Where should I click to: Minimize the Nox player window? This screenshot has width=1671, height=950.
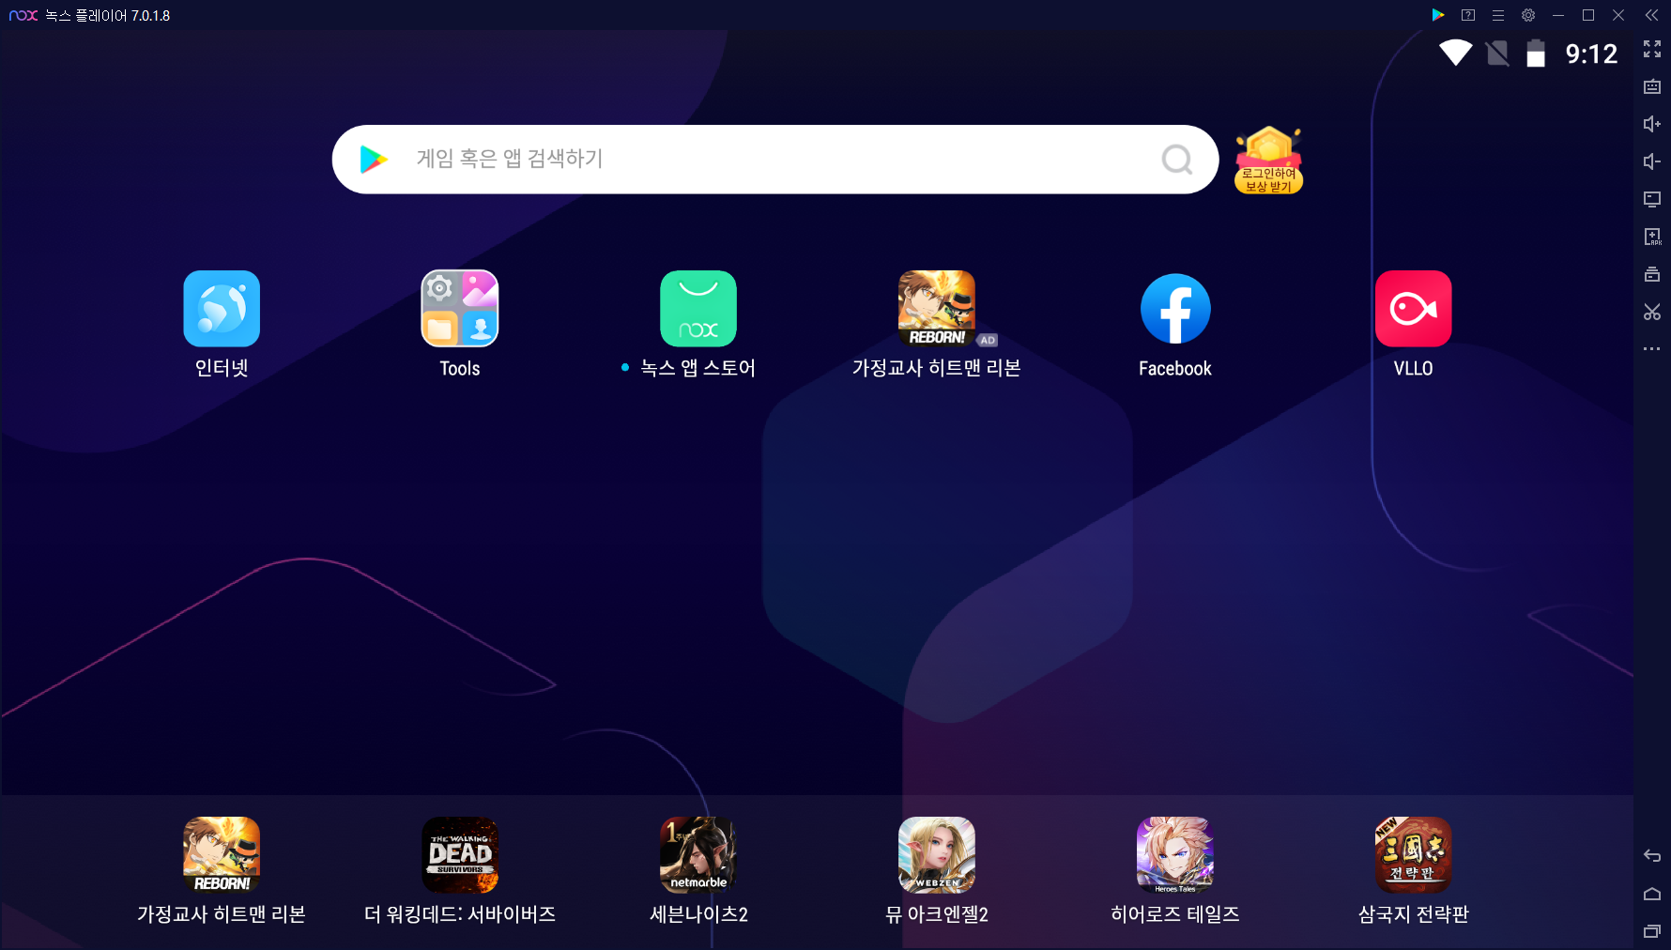click(1558, 15)
